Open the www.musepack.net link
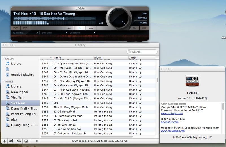This screenshot has width=226, height=147. click(x=173, y=131)
